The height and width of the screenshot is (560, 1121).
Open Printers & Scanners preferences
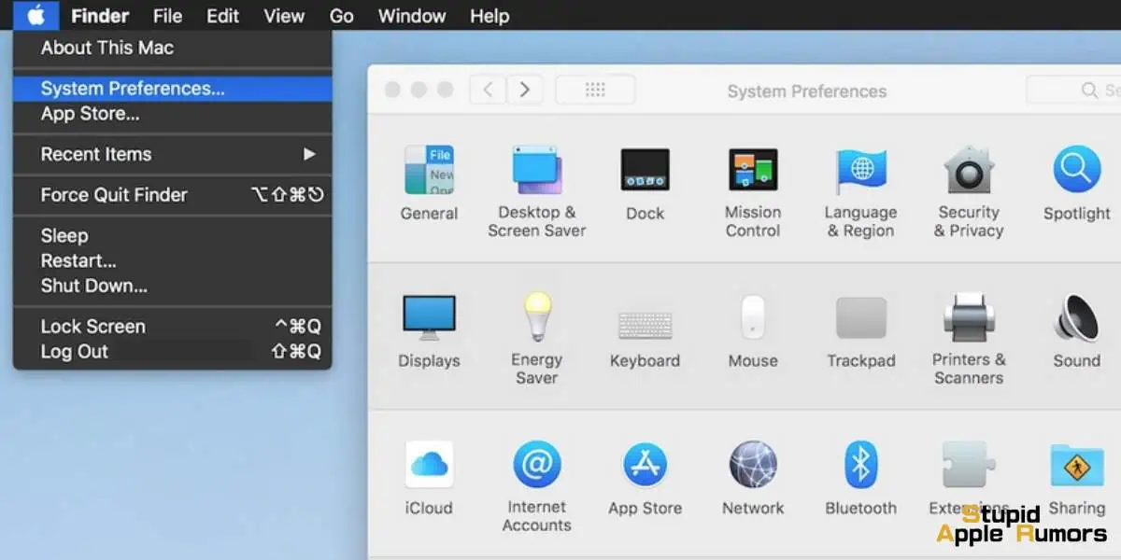pos(969,339)
